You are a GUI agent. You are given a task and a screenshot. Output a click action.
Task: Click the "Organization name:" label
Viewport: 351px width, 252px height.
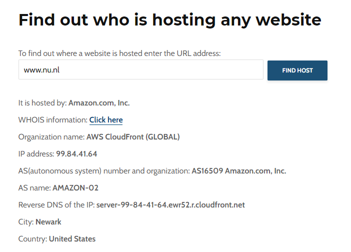coord(51,137)
